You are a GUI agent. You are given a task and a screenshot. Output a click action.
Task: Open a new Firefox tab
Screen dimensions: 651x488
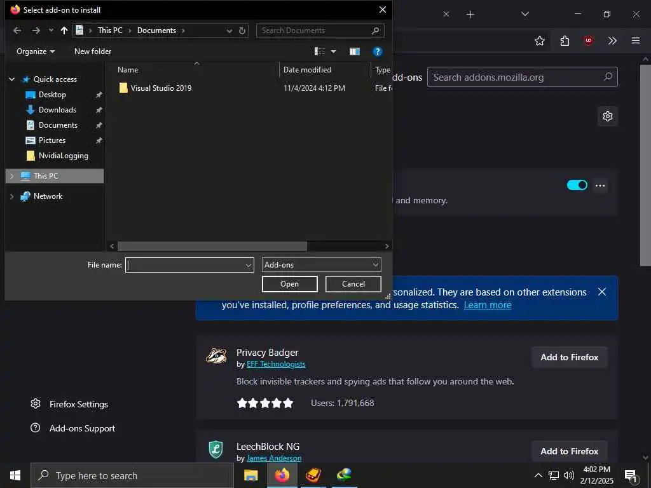pos(470,15)
